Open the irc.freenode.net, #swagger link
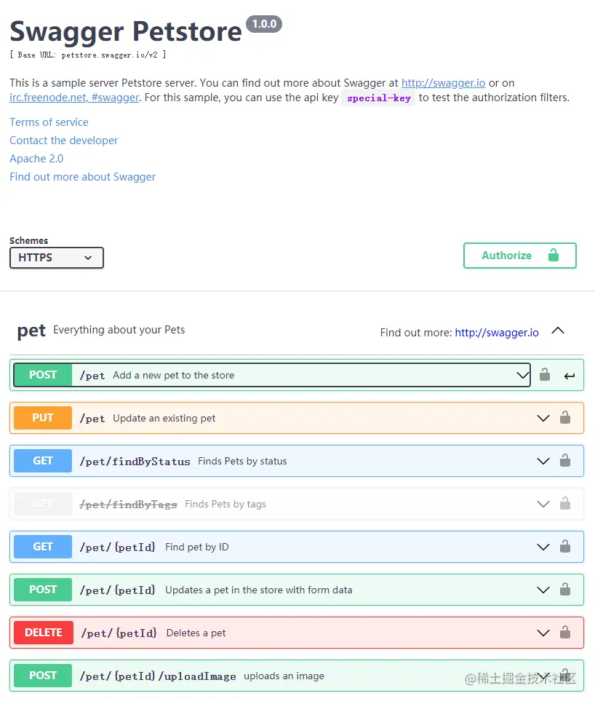 74,98
